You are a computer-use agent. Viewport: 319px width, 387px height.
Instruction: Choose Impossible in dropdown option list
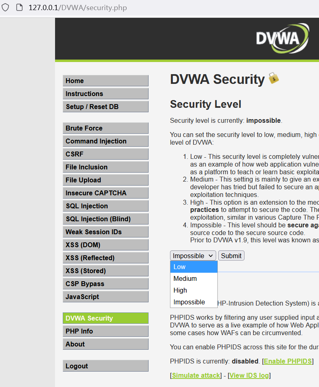[194, 302]
